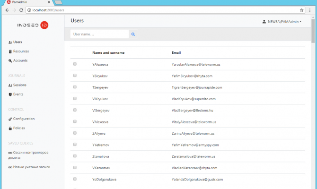317x189 pixels.
Task: Bookmark page with the star icon
Action: pos(302,10)
